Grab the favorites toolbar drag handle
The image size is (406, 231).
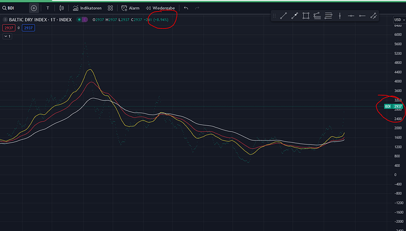pyautogui.click(x=274, y=16)
